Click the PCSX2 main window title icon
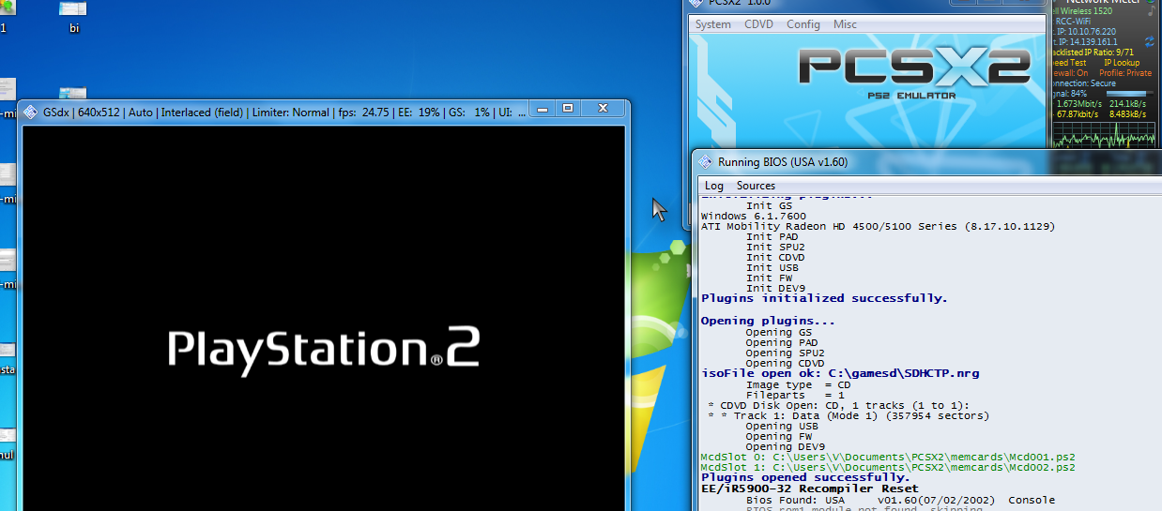Viewport: 1162px width, 511px height. point(697,3)
